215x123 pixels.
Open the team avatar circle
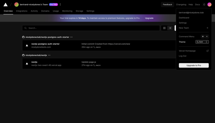(x=16, y=5)
